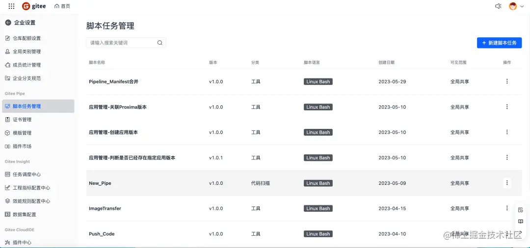Click the speaker announcement icon
This screenshot has height=248, width=530.
(498, 6)
